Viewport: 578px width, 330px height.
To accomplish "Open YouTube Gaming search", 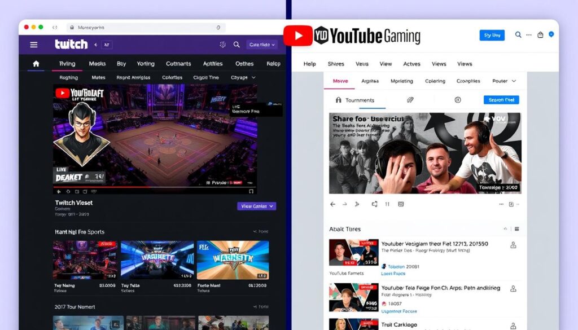I will 518,35.
